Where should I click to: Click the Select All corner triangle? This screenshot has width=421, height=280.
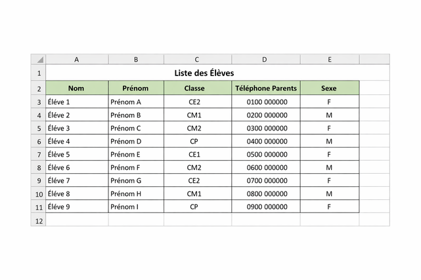click(x=39, y=60)
